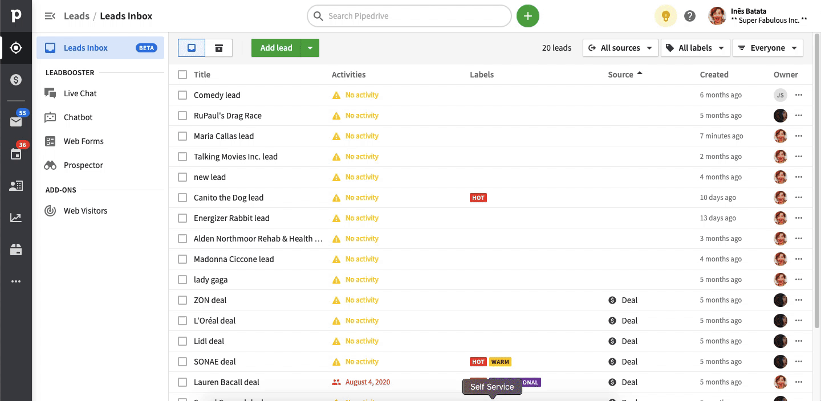Open the help question mark icon
The image size is (821, 401).
[690, 16]
